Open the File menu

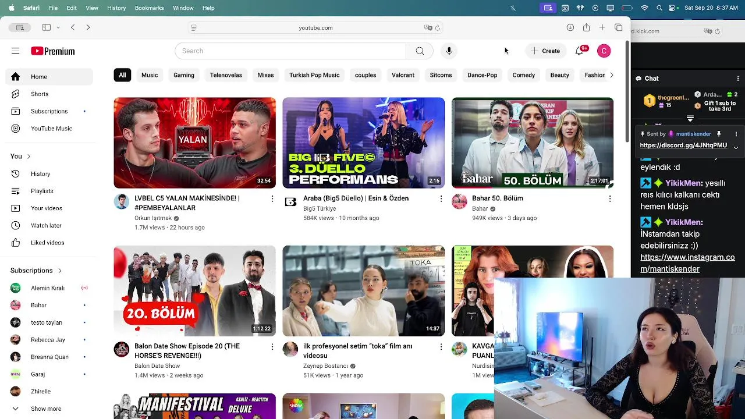(53, 8)
